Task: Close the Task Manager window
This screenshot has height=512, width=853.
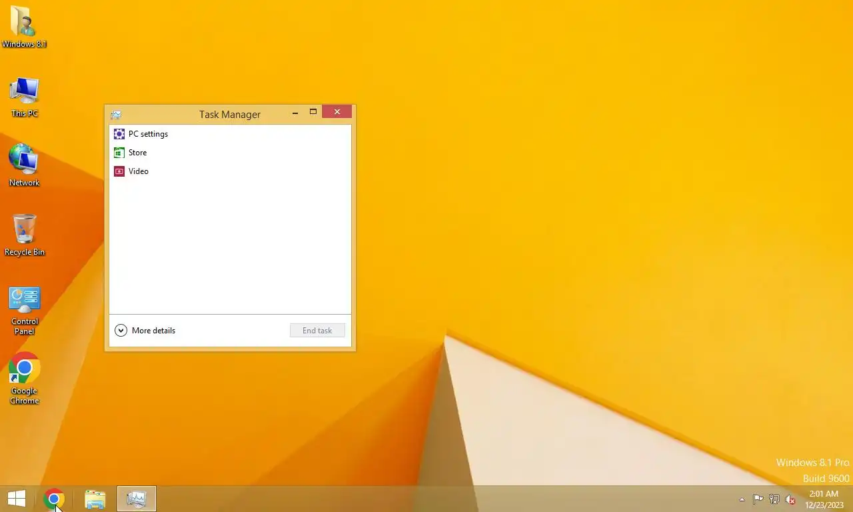Action: pyautogui.click(x=337, y=112)
